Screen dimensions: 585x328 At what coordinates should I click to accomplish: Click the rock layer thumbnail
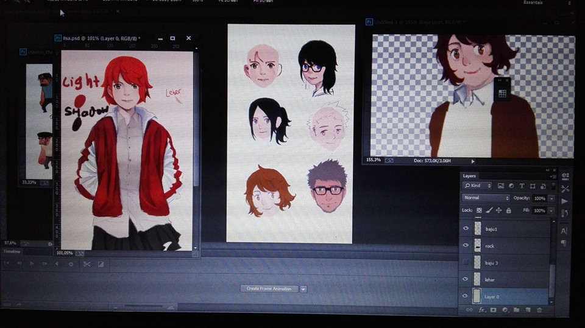click(478, 246)
